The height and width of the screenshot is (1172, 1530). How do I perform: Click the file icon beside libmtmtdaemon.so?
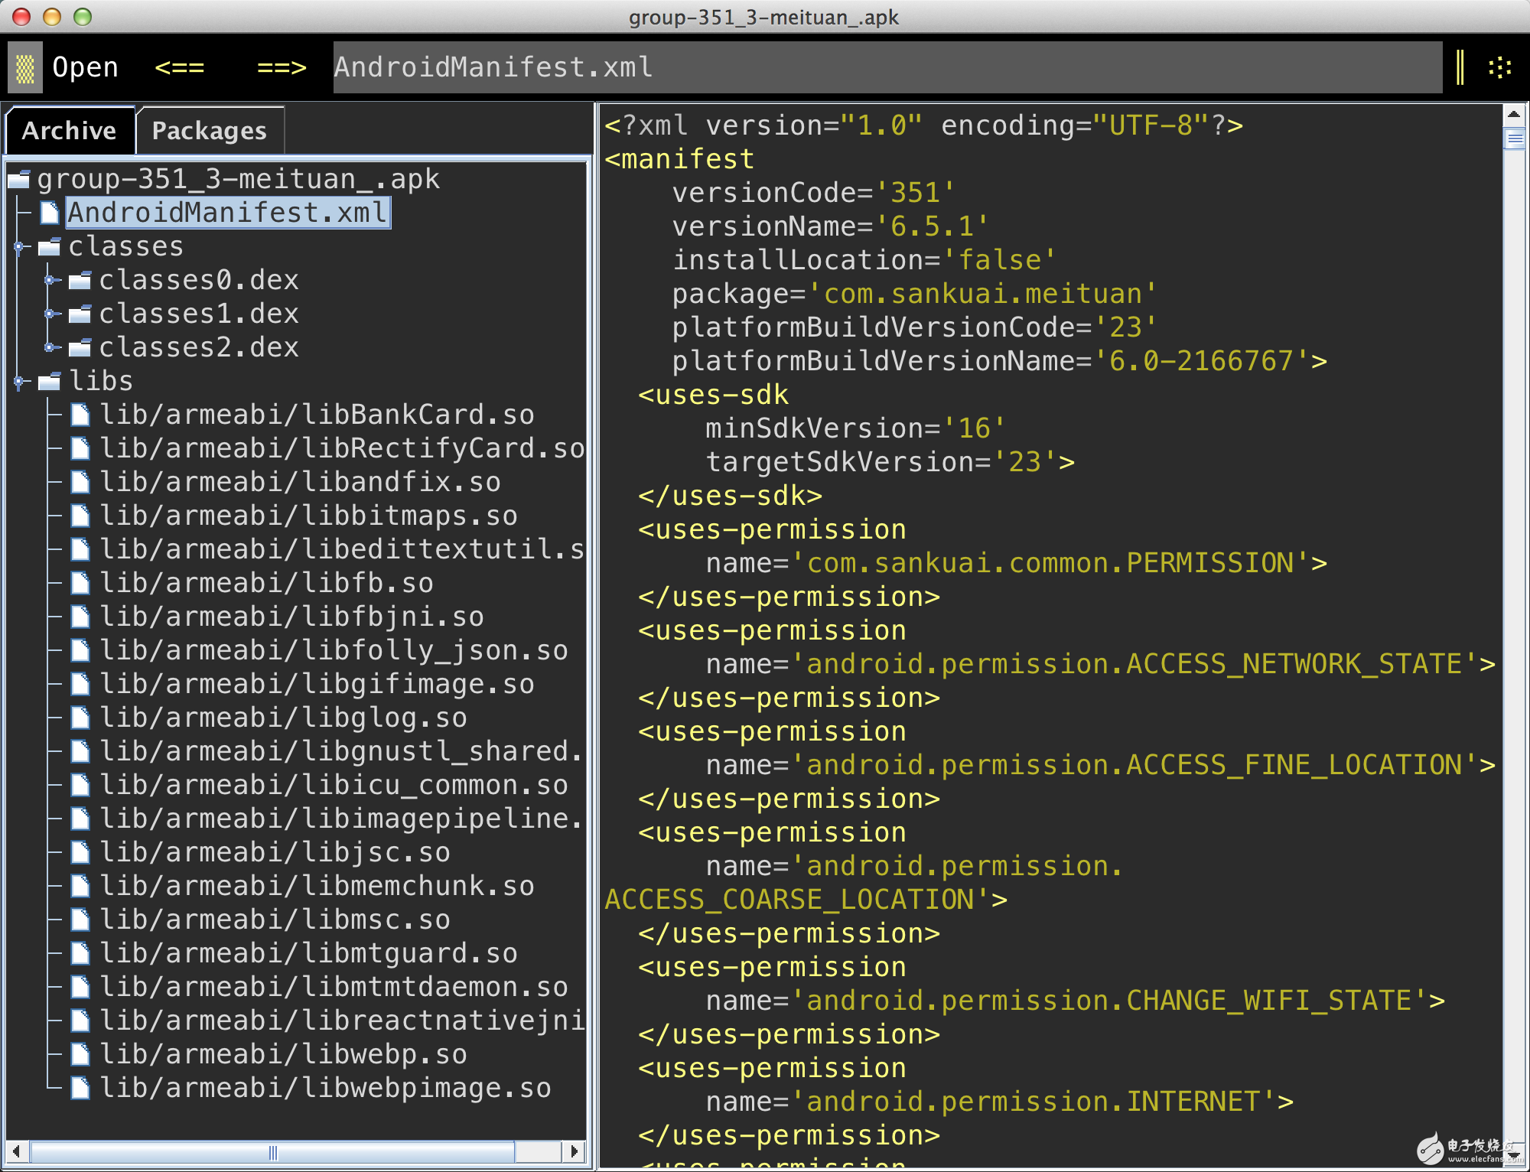point(80,987)
